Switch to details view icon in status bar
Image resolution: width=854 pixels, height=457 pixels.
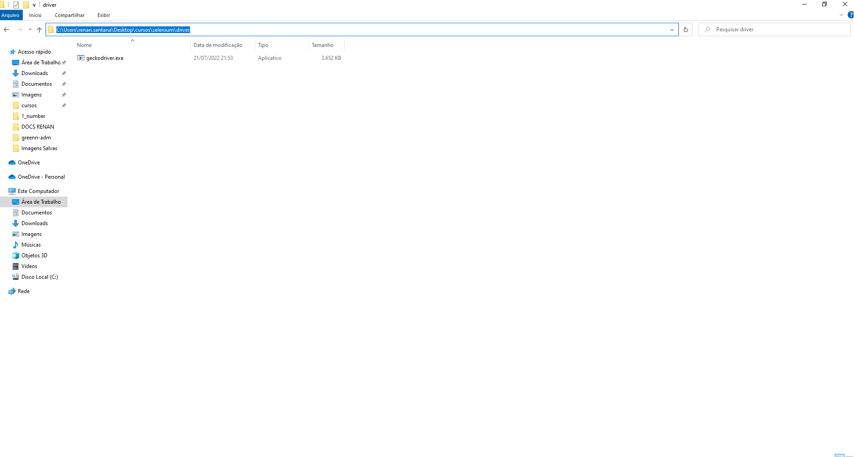click(839, 455)
